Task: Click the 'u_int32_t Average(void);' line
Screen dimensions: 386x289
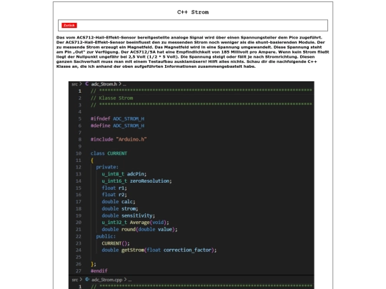Action: [135, 223]
